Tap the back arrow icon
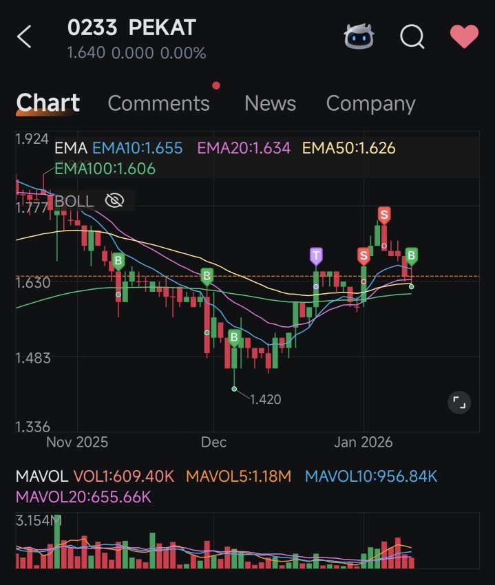Viewport: 495px width, 585px height. coord(25,36)
